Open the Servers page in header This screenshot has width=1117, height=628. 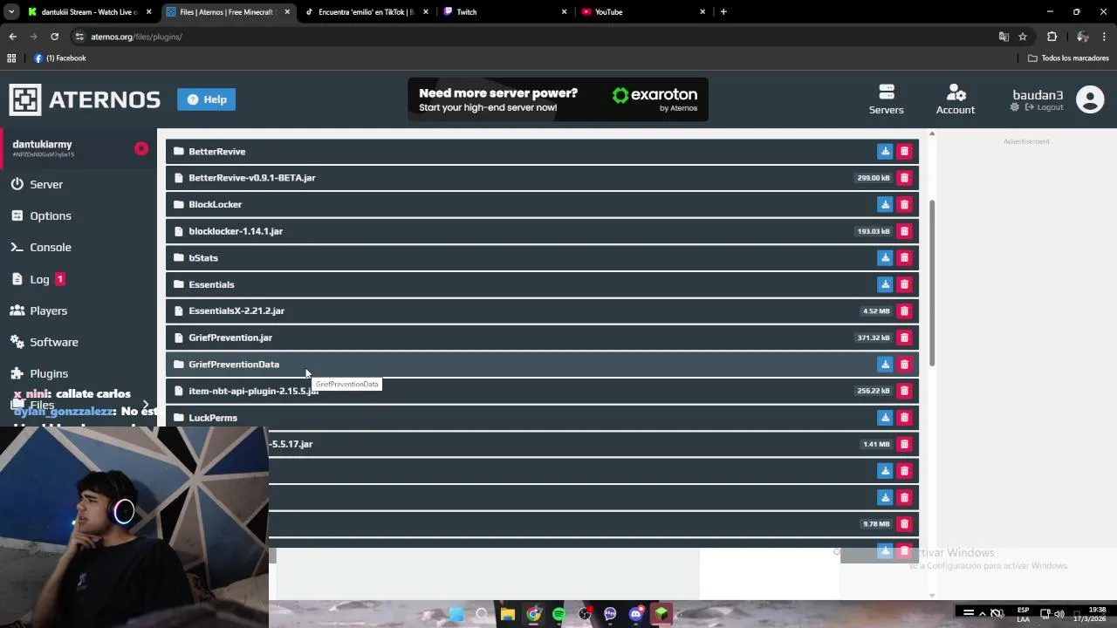coord(886,99)
